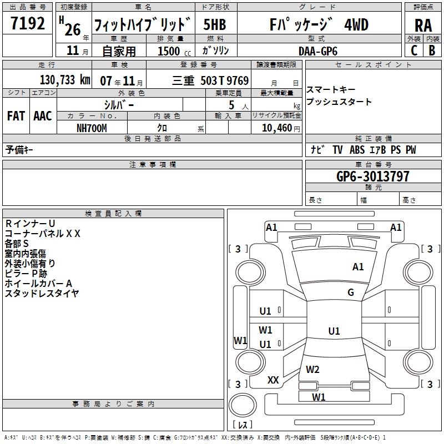Screen dimensions: 444x444
Task: Click the color number NH700M
Action: pos(92,128)
